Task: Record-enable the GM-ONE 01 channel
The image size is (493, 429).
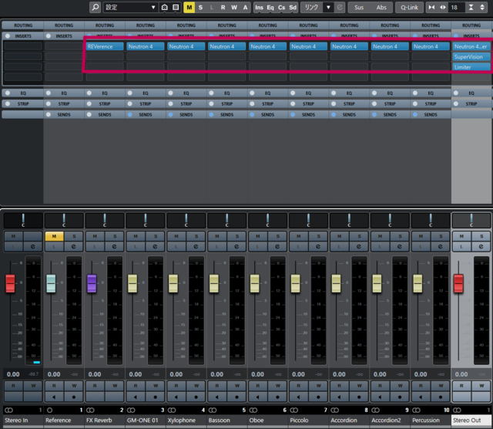Action: 156,397
